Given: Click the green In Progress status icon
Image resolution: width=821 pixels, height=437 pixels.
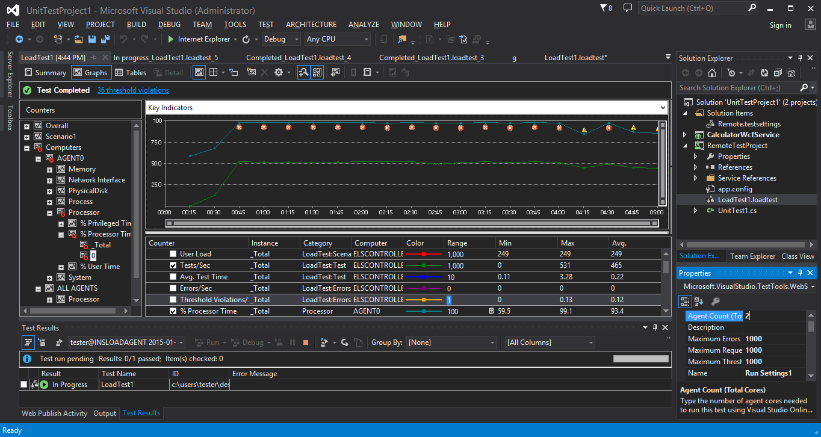Looking at the screenshot, I should coord(43,385).
